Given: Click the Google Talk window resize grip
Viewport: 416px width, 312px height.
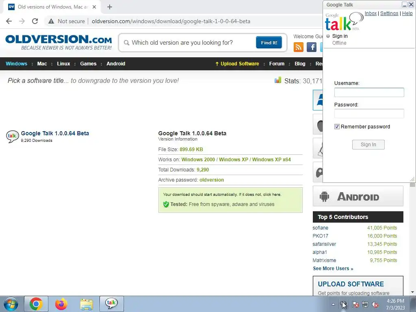Looking at the screenshot, I should tap(412, 179).
